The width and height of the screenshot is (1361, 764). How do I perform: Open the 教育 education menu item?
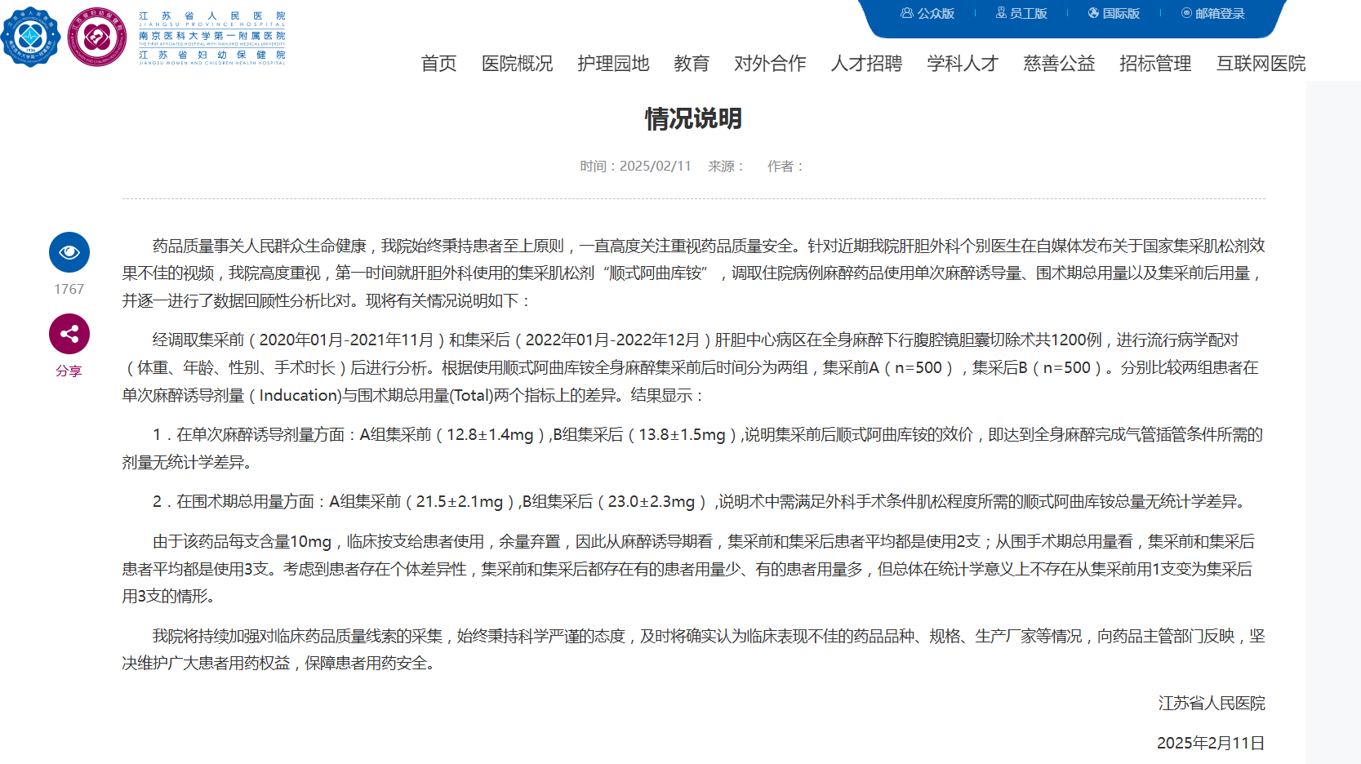pyautogui.click(x=692, y=63)
